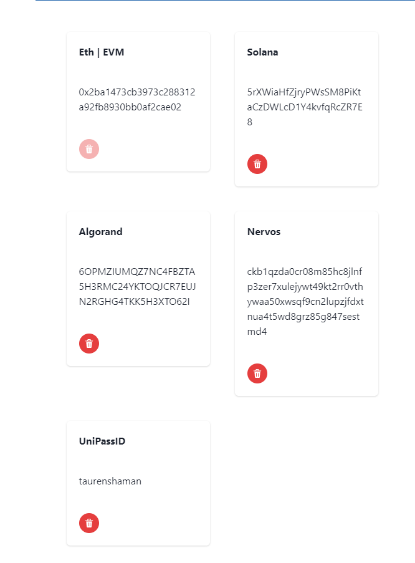Click the Nervos address ending "md4"
415x563 pixels.
click(257, 332)
